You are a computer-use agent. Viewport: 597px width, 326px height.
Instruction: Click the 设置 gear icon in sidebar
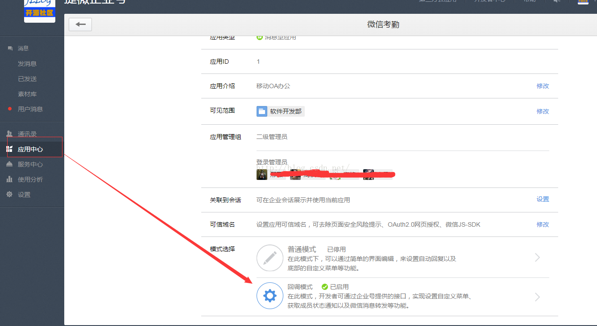tap(9, 195)
